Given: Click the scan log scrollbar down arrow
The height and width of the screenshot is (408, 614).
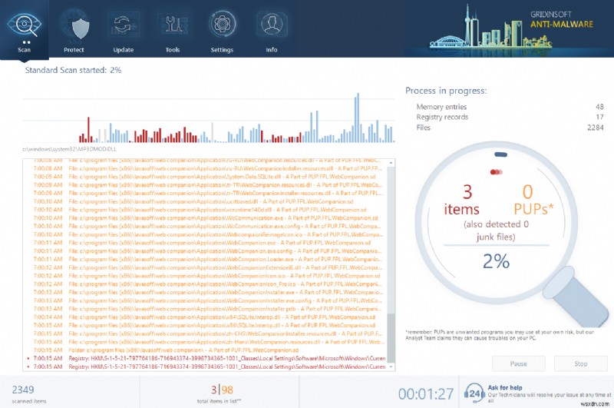Looking at the screenshot, I should [x=391, y=367].
